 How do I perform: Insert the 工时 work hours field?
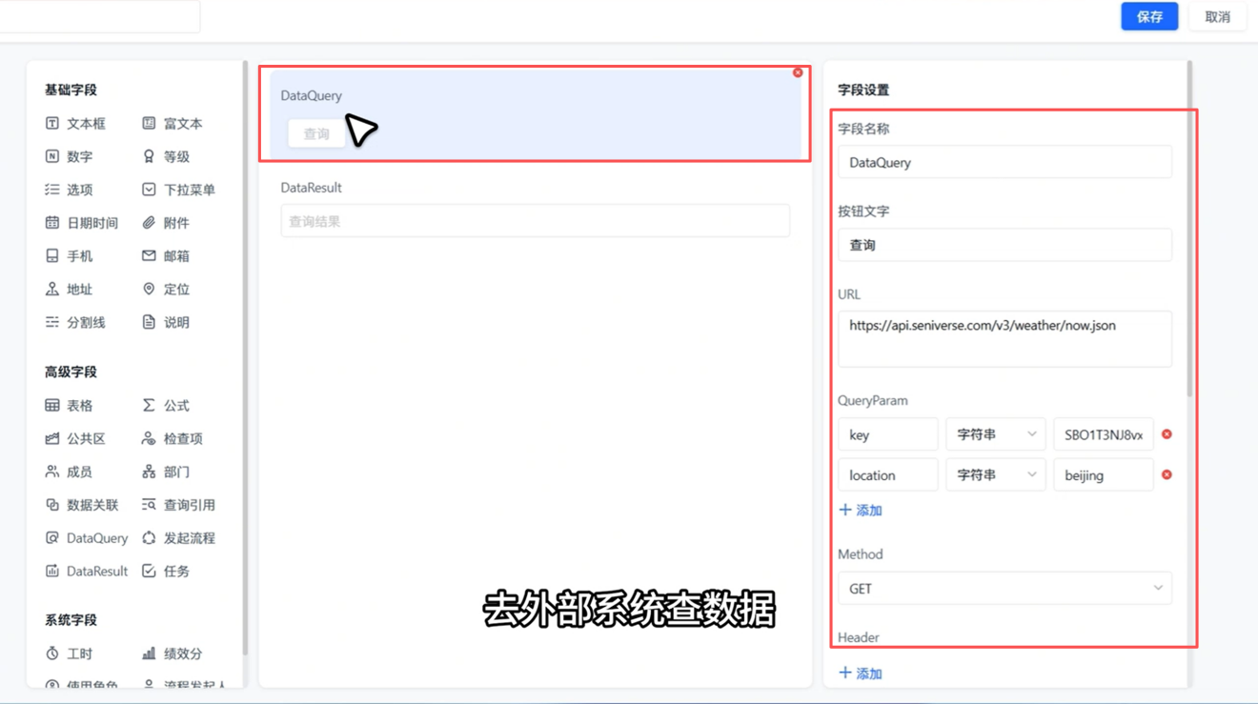click(69, 654)
